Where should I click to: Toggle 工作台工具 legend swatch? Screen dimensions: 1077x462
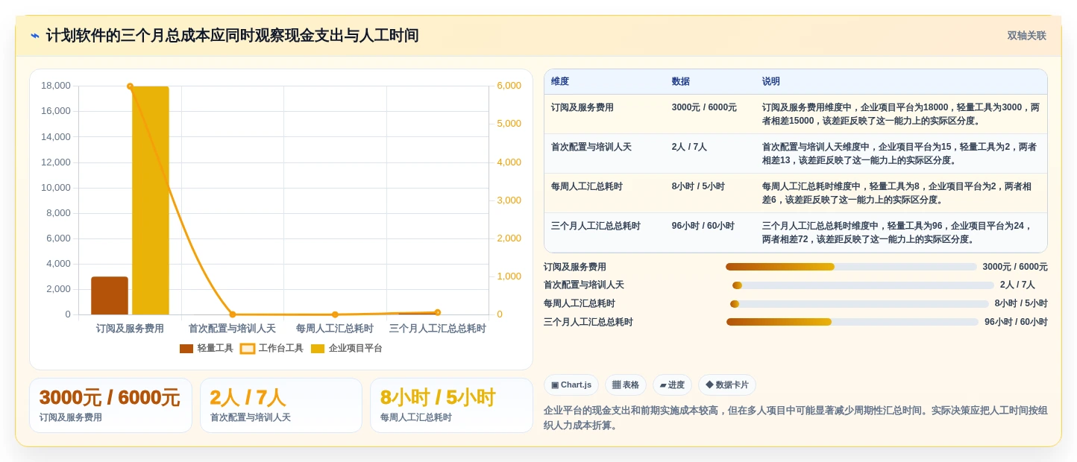click(248, 349)
